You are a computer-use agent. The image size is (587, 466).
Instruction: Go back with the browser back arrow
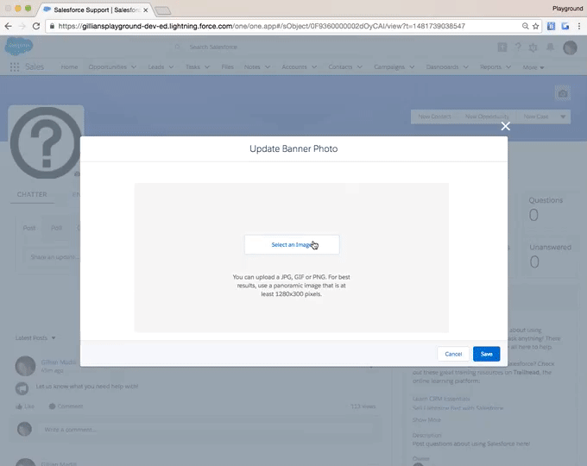(9, 26)
